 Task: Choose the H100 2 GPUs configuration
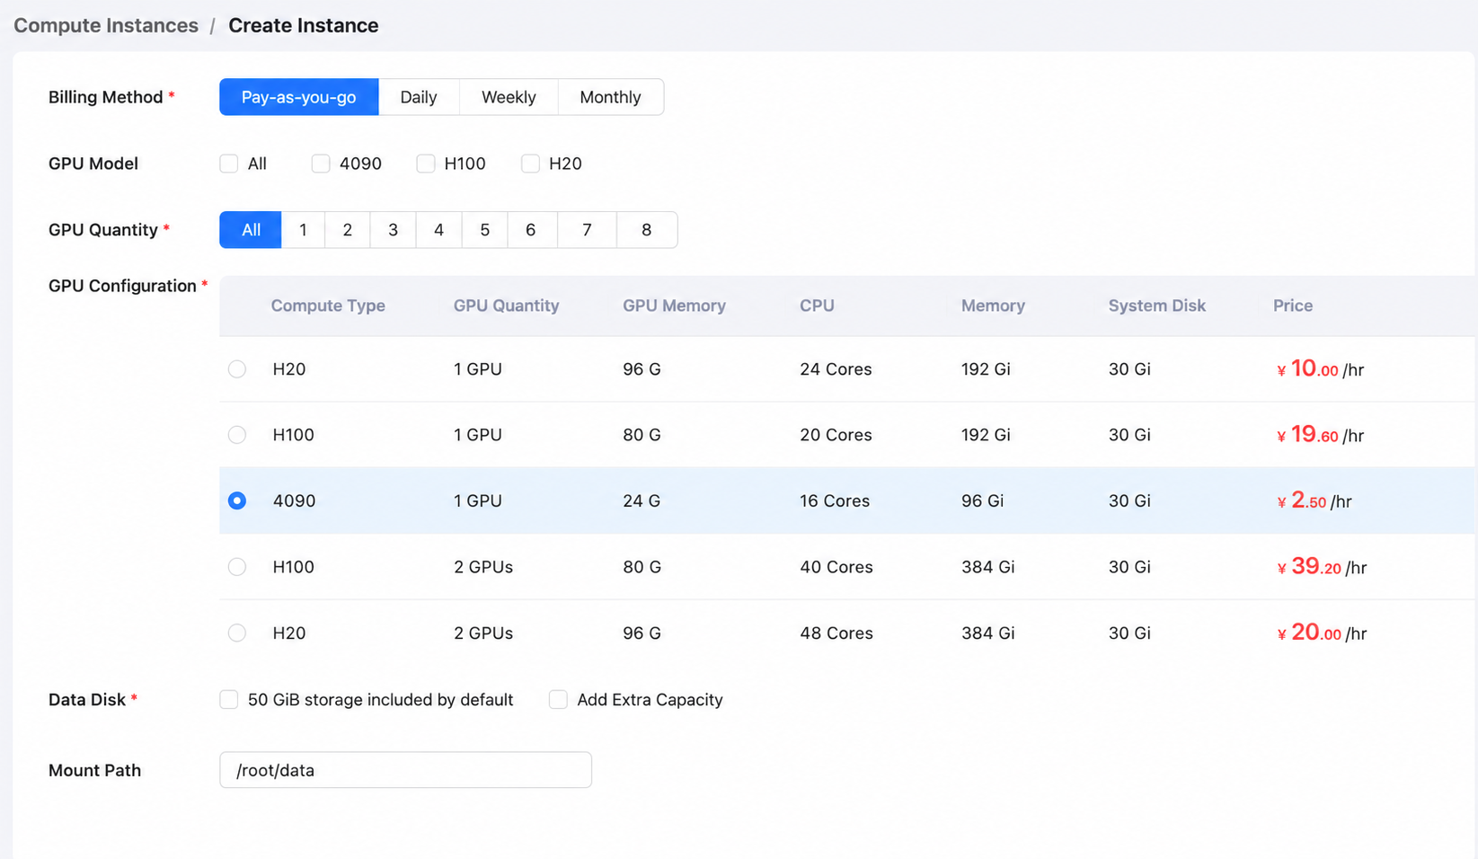tap(237, 567)
